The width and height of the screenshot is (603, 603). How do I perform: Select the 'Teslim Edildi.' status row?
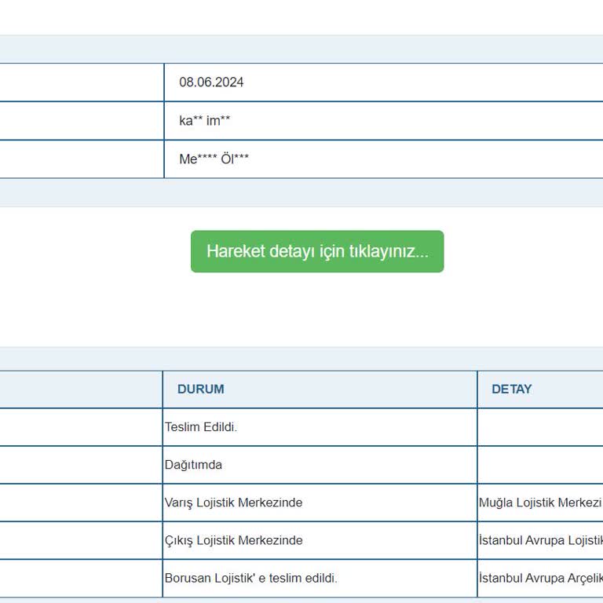pyautogui.click(x=201, y=427)
